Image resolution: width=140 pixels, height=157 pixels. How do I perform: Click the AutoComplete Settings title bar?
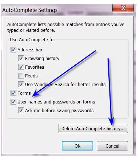pos(57,10)
